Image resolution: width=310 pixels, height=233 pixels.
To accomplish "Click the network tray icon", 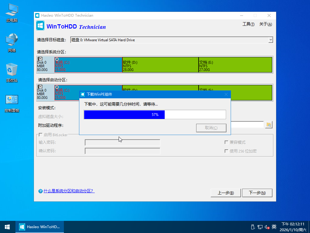I will click(x=260, y=227).
